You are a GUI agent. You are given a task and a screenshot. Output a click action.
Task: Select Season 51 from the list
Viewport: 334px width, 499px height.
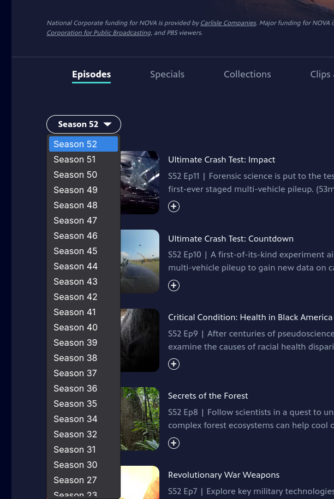pos(83,159)
